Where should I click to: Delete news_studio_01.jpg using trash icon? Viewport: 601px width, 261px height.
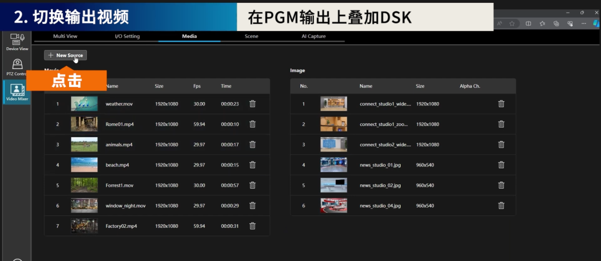point(501,164)
